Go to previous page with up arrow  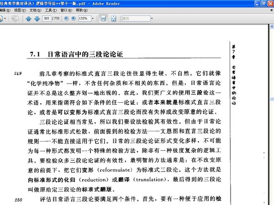[28, 18]
